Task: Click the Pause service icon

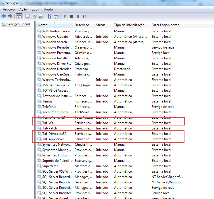Action: pyautogui.click(x=78, y=16)
